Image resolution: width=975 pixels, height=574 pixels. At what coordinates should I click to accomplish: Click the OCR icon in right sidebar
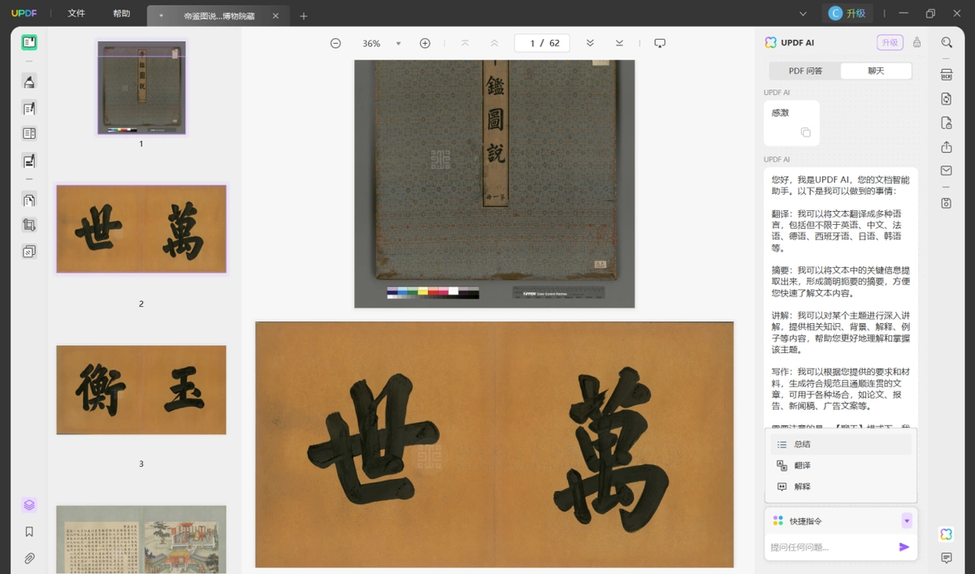click(x=947, y=75)
